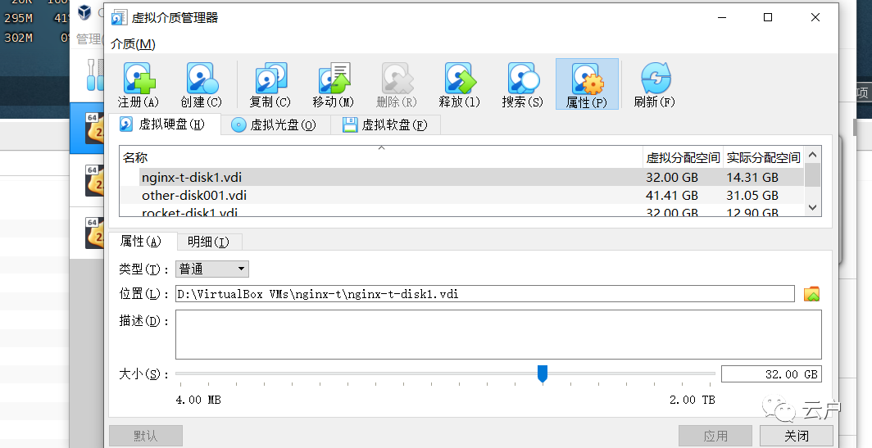
Task: Select the rocket-disk1.vdi row
Action: tap(461, 211)
